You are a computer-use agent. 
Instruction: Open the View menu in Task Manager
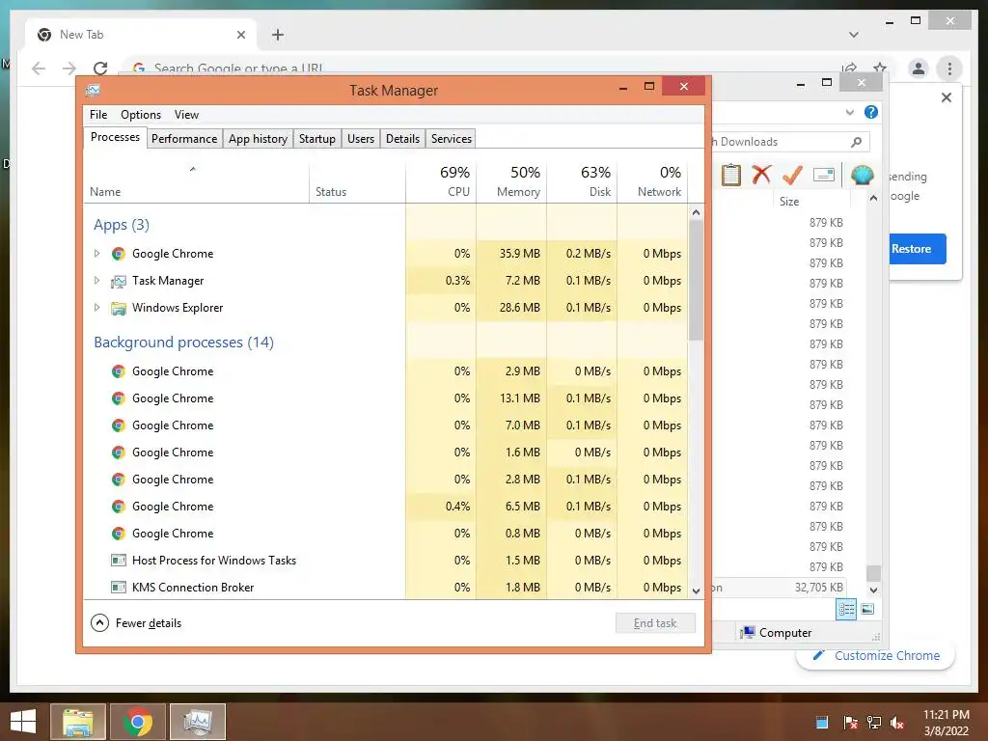[x=186, y=115]
